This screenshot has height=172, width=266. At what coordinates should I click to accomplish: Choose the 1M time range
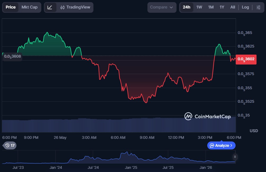pos(211,7)
